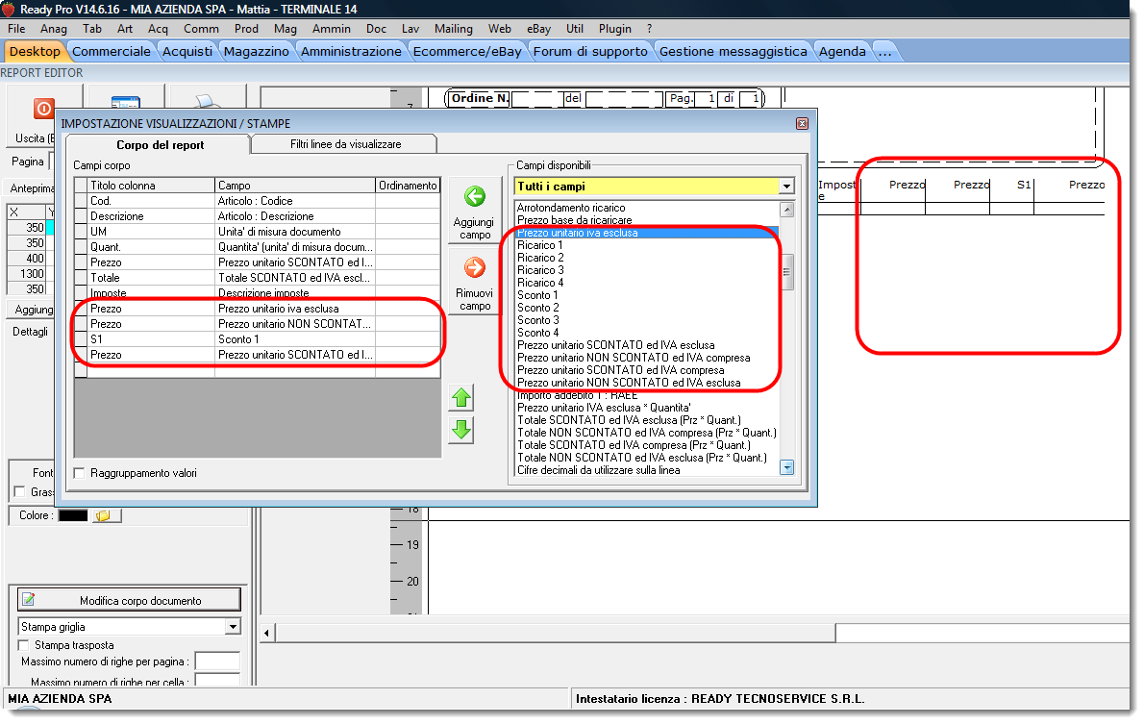Open the Agenda tab
The width and height of the screenshot is (1144, 724).
(x=842, y=51)
